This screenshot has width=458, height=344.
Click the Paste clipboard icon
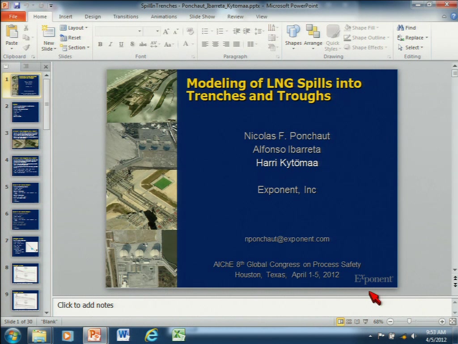point(12,32)
